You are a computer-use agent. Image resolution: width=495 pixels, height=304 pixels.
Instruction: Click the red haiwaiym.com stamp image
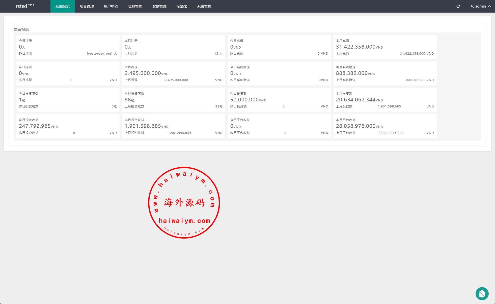184,203
